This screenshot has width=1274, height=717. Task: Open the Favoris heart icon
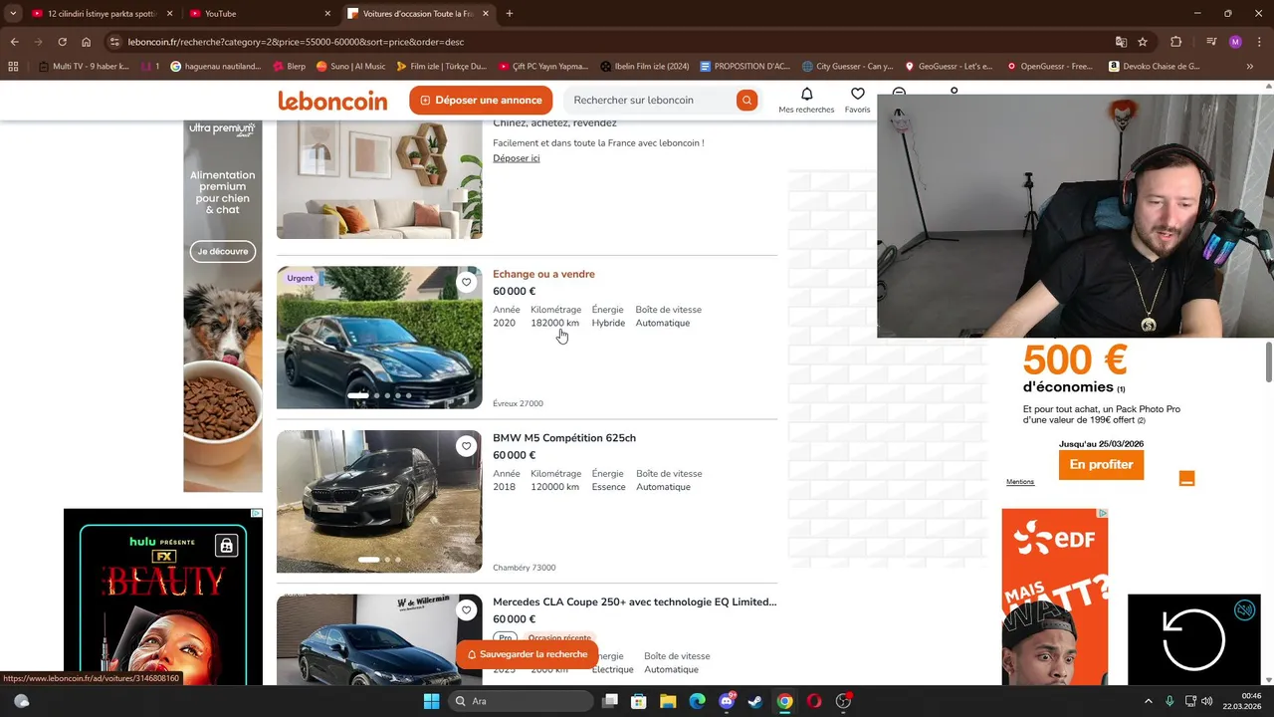click(857, 95)
